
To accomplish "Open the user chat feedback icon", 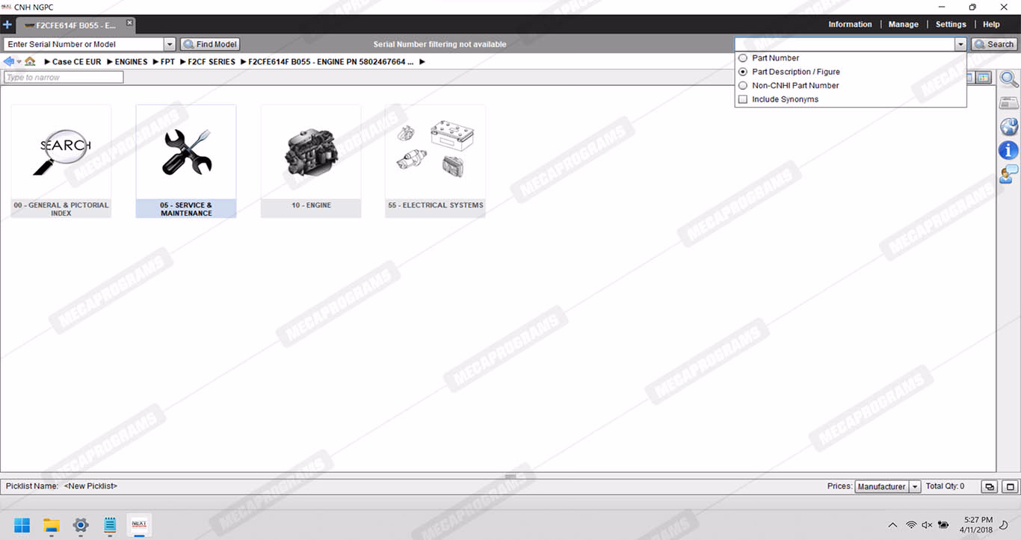I will [x=1008, y=175].
